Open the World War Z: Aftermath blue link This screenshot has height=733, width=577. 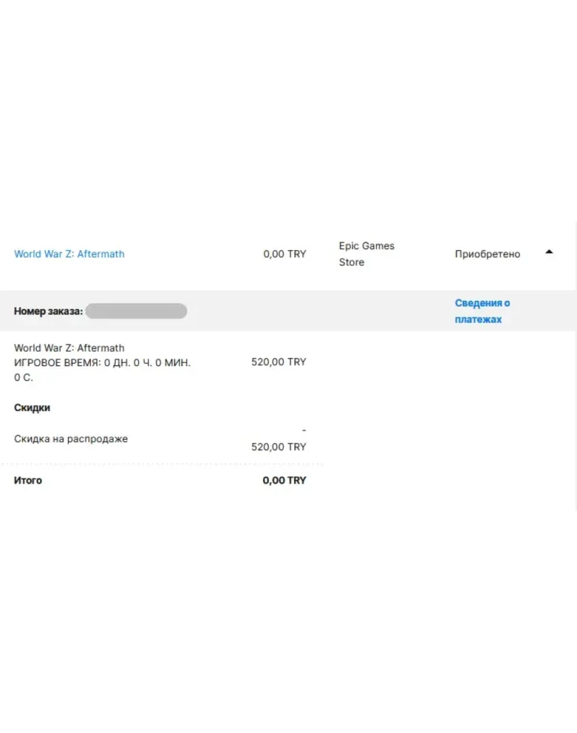point(69,254)
